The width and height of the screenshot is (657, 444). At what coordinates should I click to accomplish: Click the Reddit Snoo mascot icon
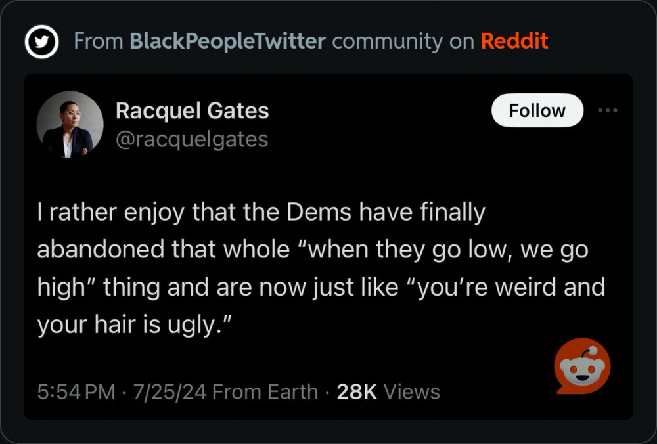point(582,366)
